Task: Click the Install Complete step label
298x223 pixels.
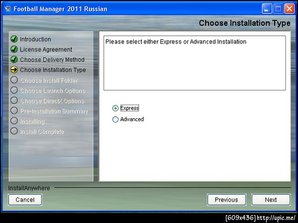Action: point(42,132)
